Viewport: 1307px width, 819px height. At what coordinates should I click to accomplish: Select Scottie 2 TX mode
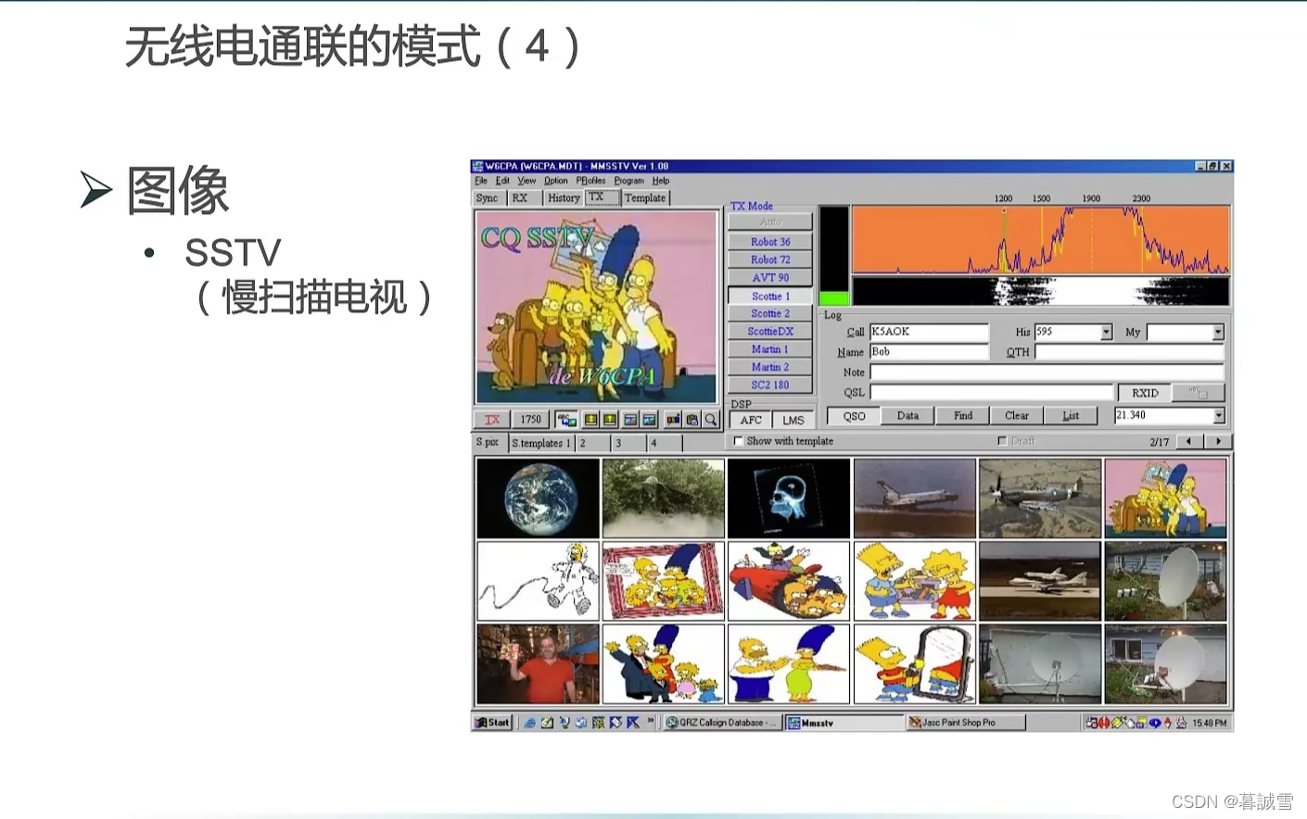click(x=770, y=313)
